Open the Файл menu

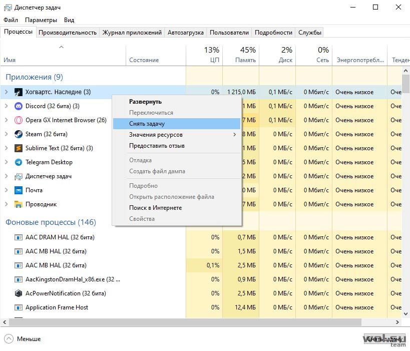tap(11, 20)
